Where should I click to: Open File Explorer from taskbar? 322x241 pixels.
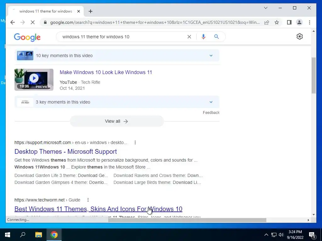38,235
